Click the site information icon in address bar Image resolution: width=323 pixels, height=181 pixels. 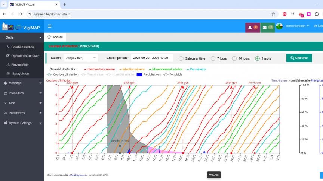tap(30, 14)
